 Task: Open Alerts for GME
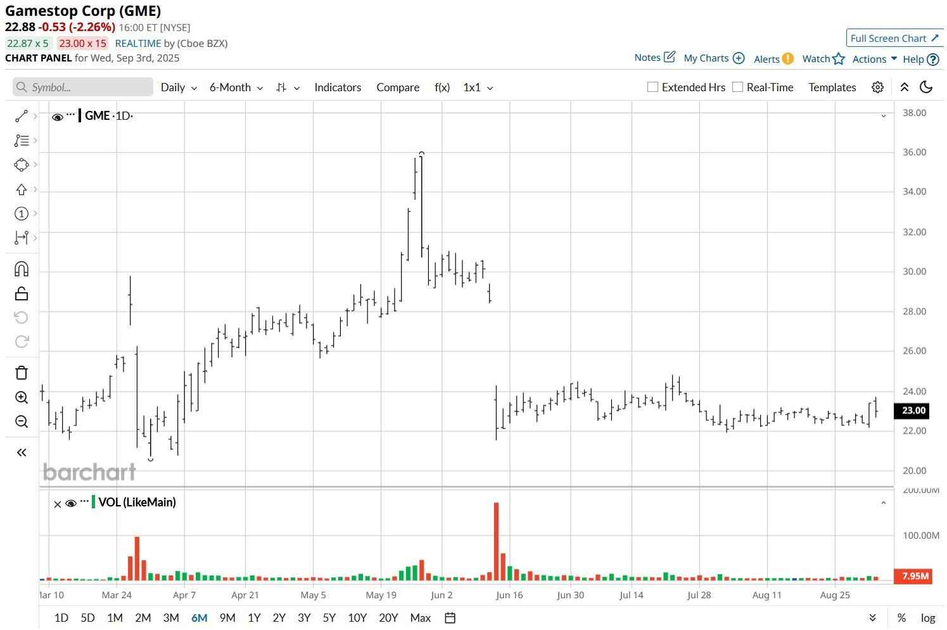pos(773,58)
